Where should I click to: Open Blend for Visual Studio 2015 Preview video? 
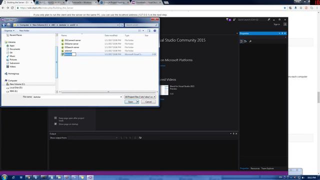(x=182, y=87)
